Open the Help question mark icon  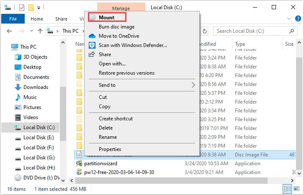point(298,18)
